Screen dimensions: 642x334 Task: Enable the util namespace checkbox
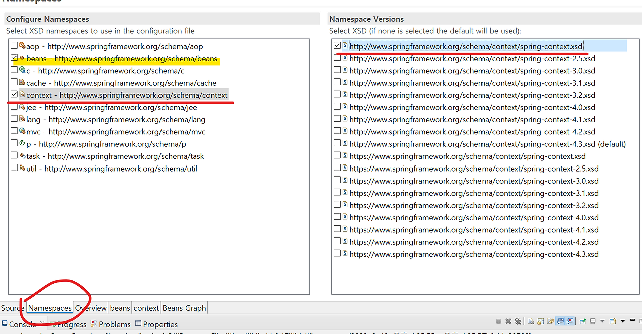(14, 168)
